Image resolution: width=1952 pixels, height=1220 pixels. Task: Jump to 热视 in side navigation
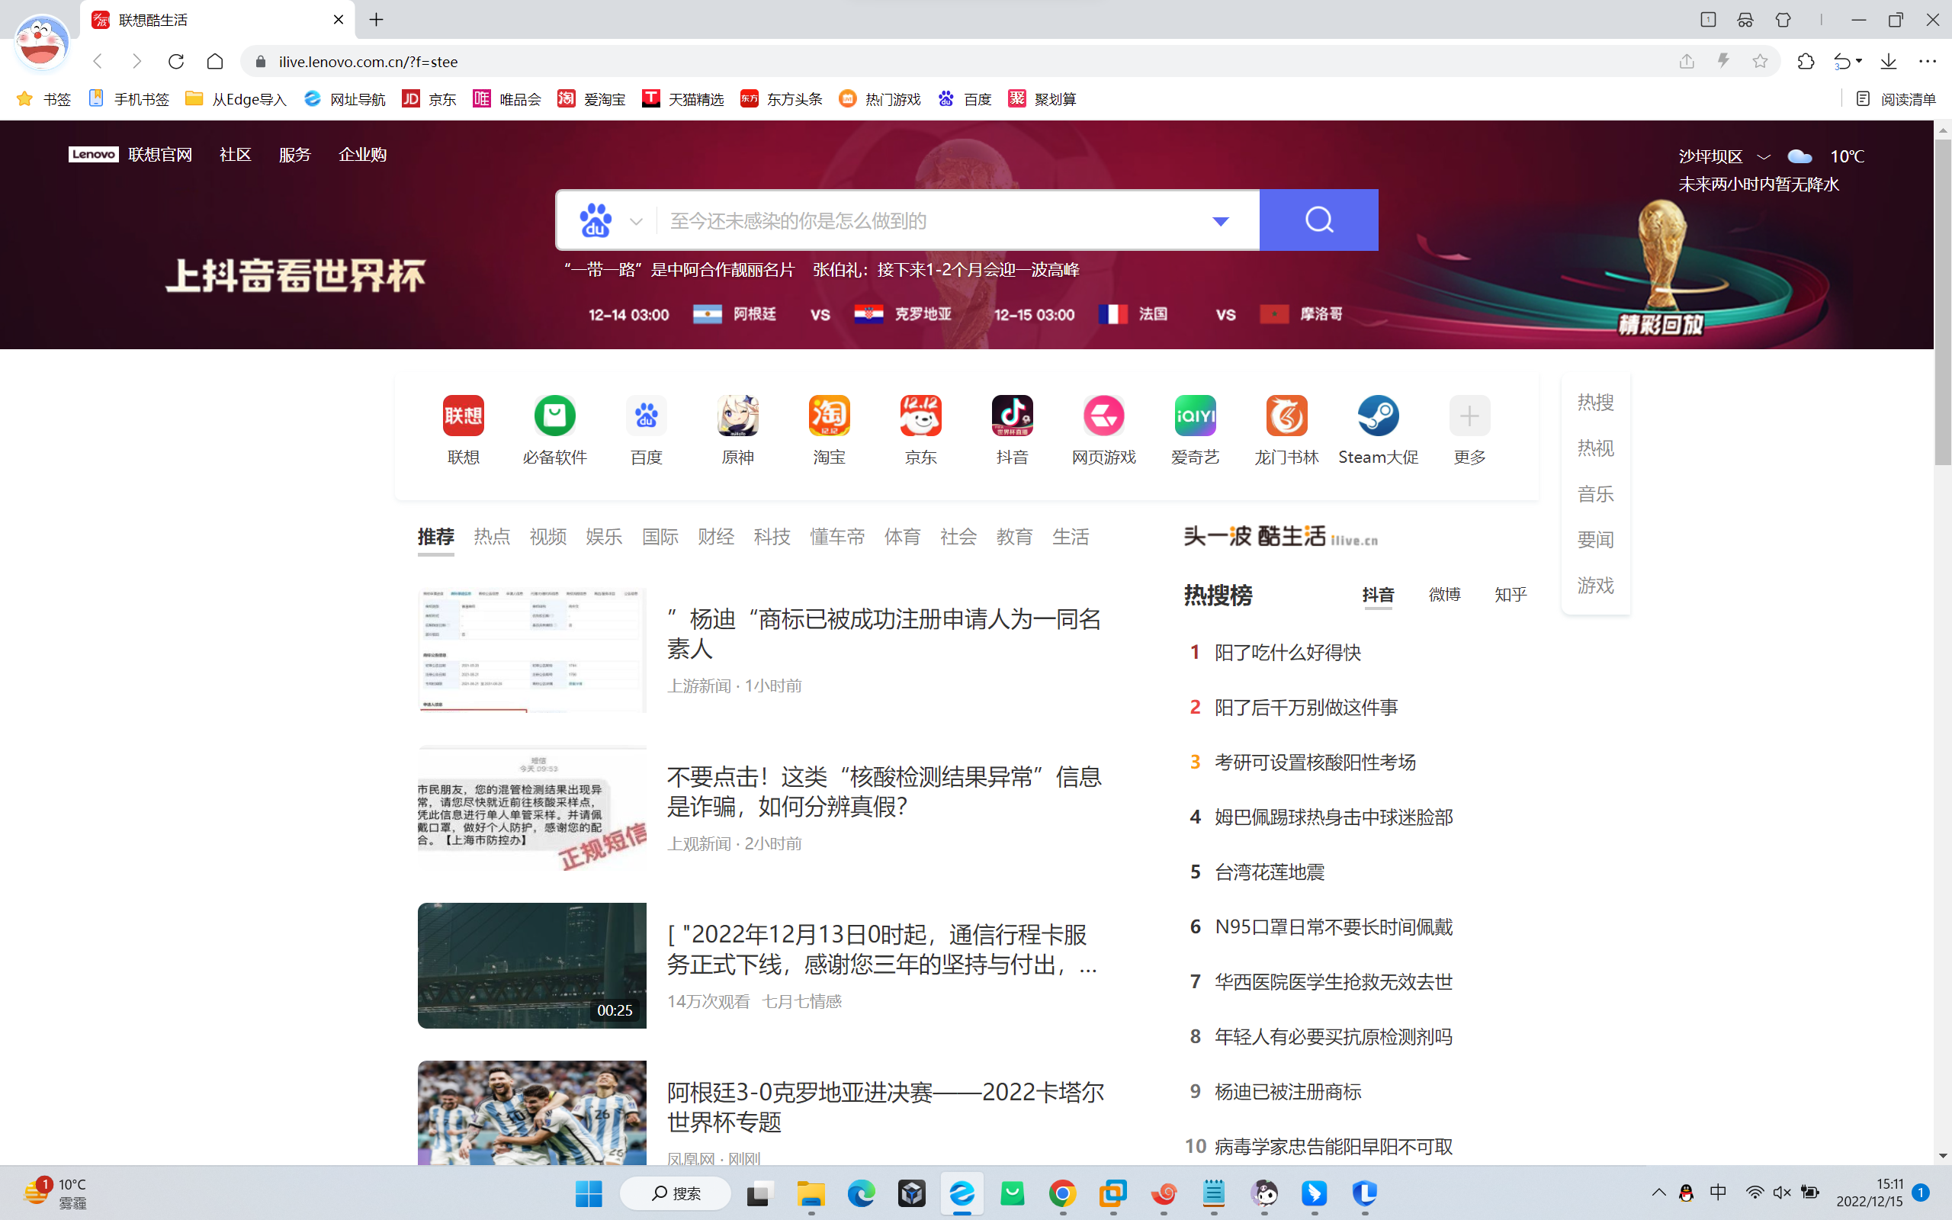(x=1595, y=448)
